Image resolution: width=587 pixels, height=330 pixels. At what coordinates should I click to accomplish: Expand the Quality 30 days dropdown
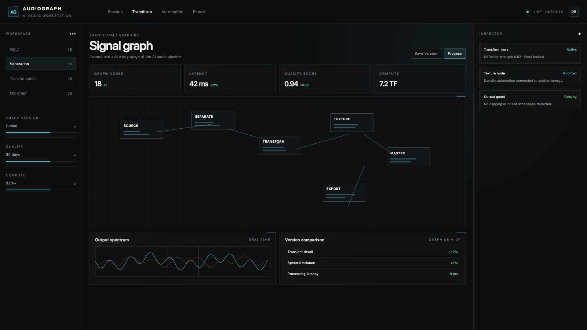(41, 155)
